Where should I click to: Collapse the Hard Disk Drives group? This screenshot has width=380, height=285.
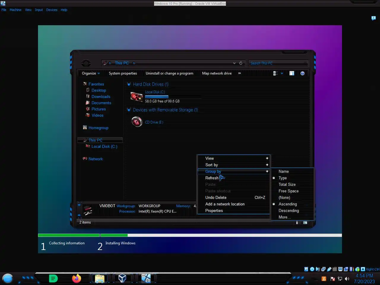pyautogui.click(x=129, y=84)
